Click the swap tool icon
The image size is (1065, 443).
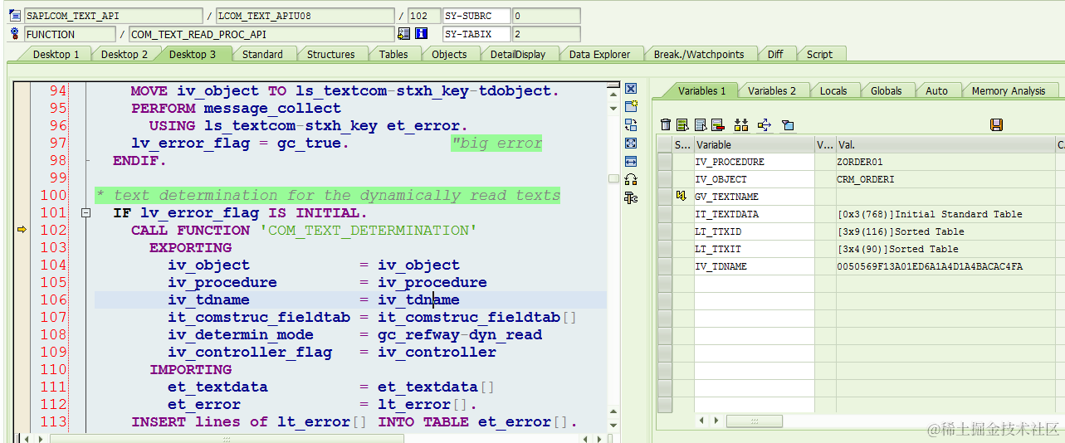pyautogui.click(x=631, y=124)
